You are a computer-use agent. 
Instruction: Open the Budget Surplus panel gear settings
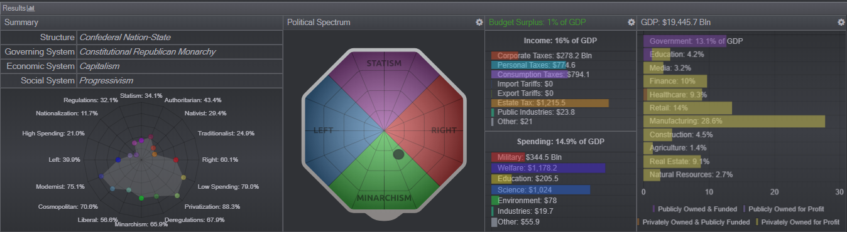click(x=631, y=22)
